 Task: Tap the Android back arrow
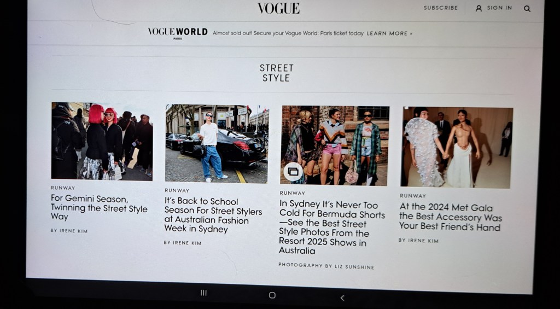[x=342, y=298]
